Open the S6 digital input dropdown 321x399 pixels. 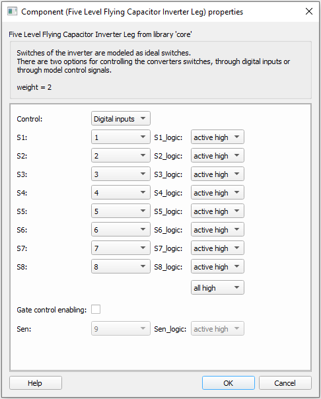121,229
